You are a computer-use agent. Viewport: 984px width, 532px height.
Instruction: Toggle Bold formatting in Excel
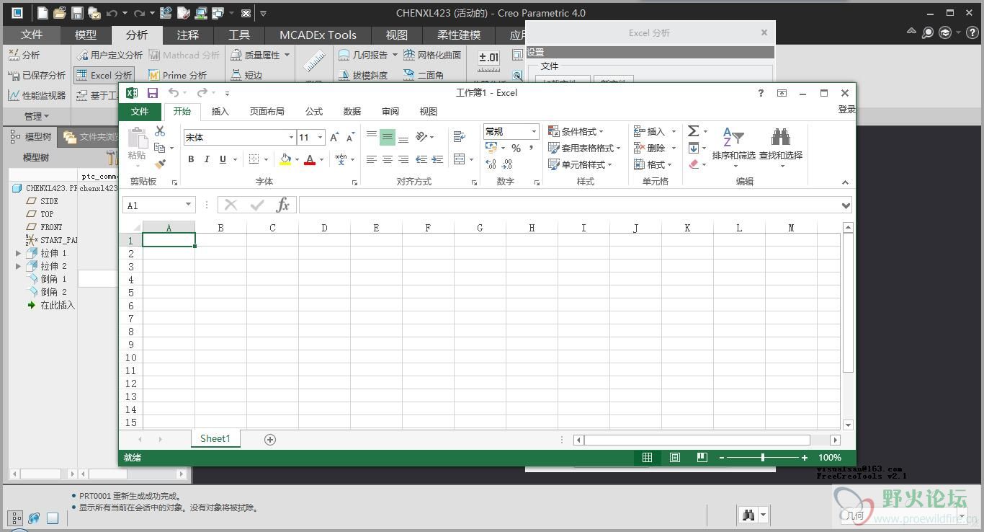coord(191,159)
